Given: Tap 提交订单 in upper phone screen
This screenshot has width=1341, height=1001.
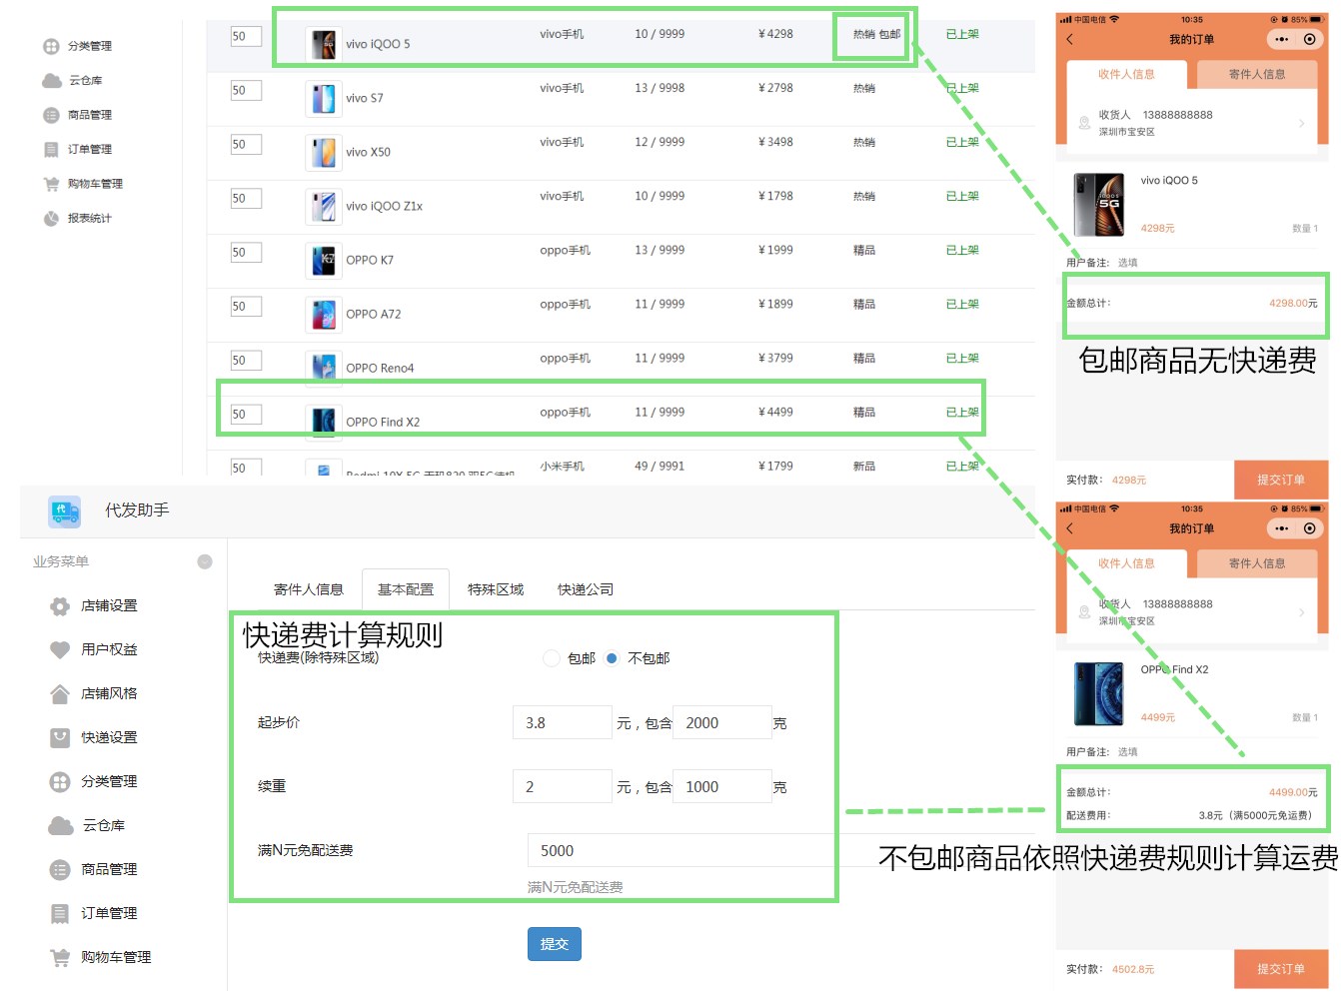Looking at the screenshot, I should (1281, 481).
